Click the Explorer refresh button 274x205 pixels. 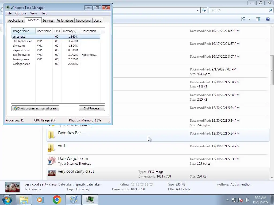pyautogui.click(x=204, y=10)
